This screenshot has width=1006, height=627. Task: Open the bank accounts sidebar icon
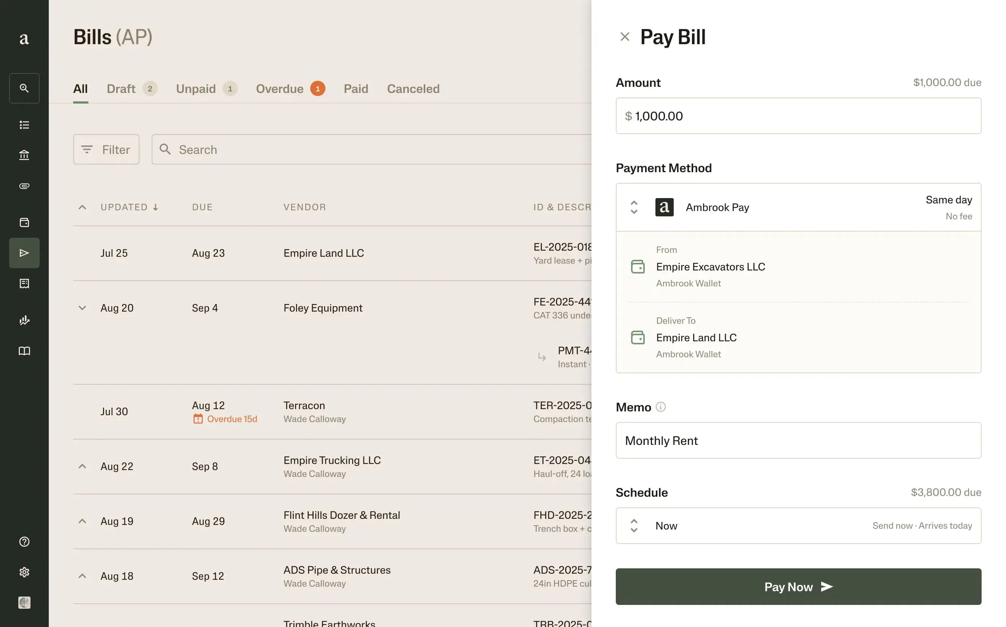coord(24,155)
